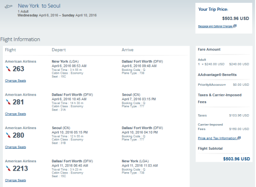Open Change Seats for flight 281

tap(15, 114)
